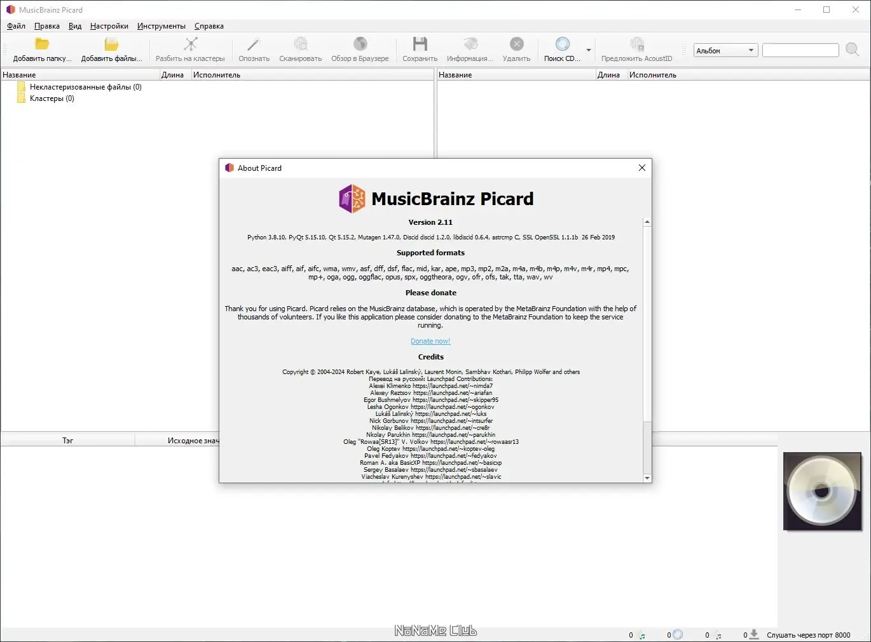
Task: Click the magnifier search icon in the toolbar
Action: pos(853,50)
